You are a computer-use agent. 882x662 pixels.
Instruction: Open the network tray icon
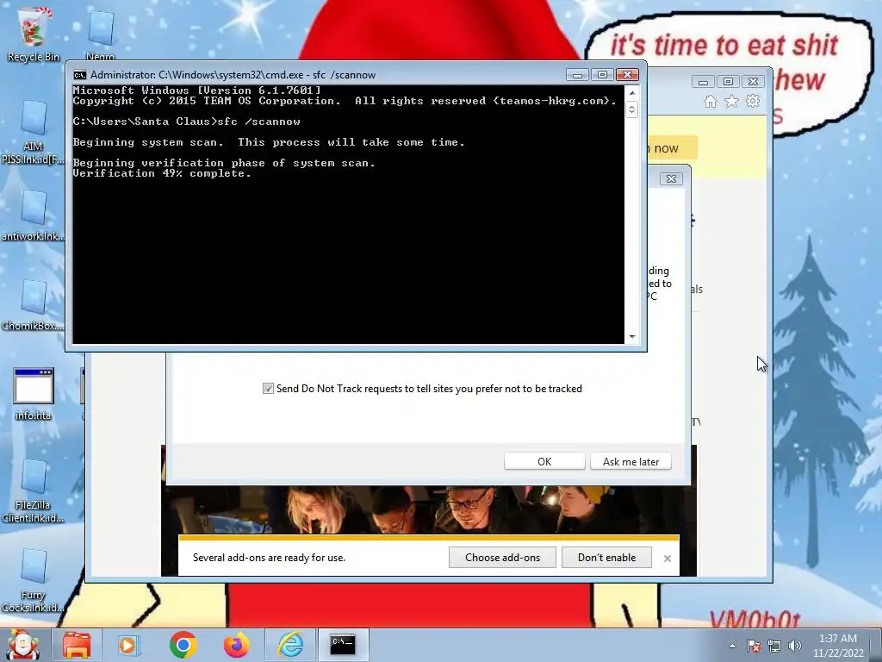click(x=774, y=646)
